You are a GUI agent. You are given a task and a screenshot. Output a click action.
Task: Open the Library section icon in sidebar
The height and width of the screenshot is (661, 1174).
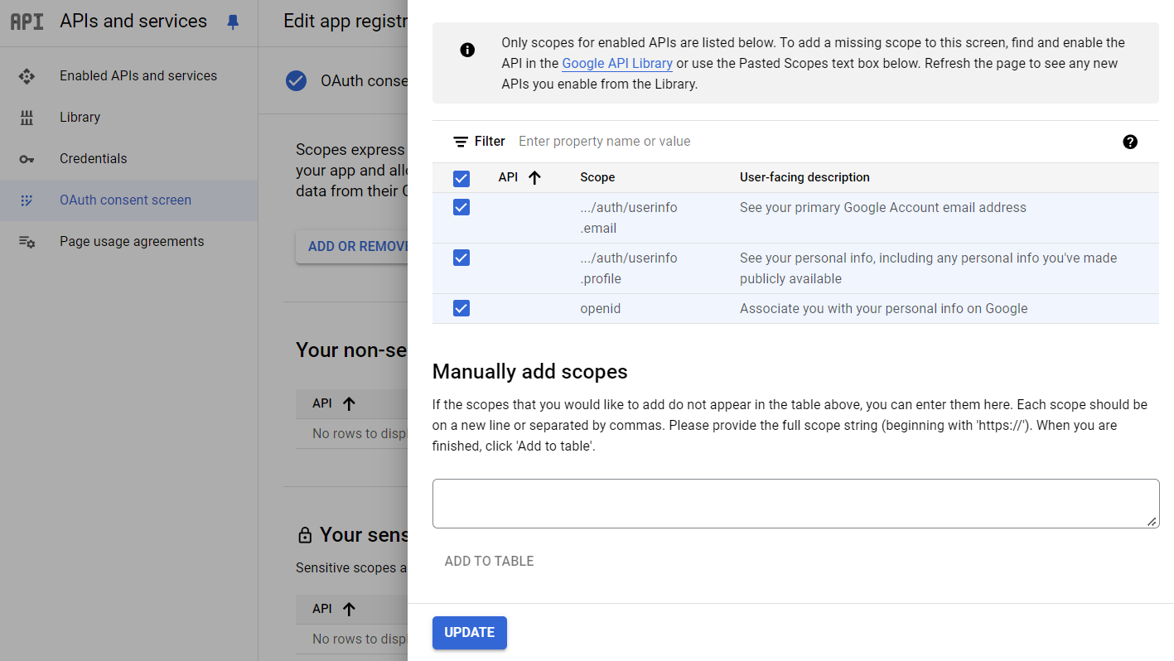(x=27, y=117)
